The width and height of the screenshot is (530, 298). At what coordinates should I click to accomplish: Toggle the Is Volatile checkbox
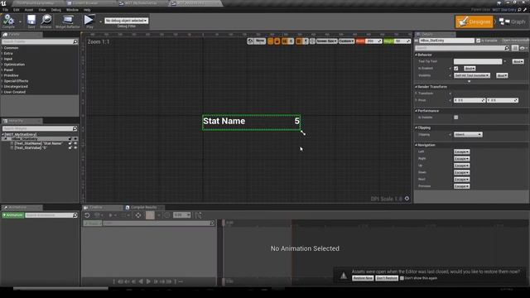point(456,118)
